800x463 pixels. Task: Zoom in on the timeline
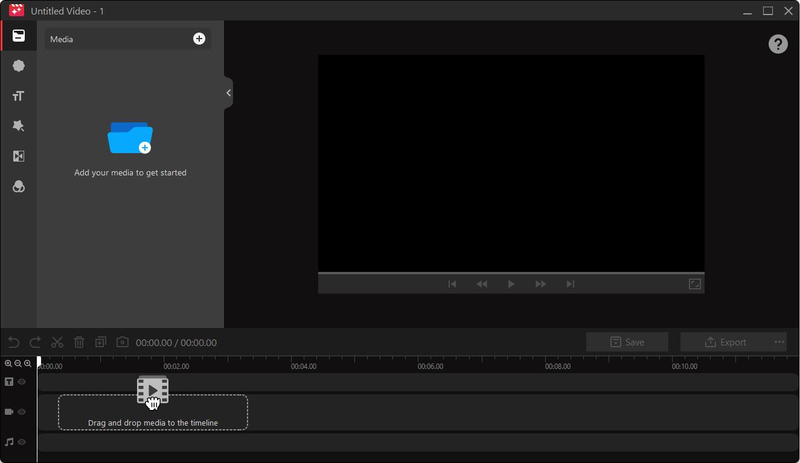pyautogui.click(x=8, y=364)
